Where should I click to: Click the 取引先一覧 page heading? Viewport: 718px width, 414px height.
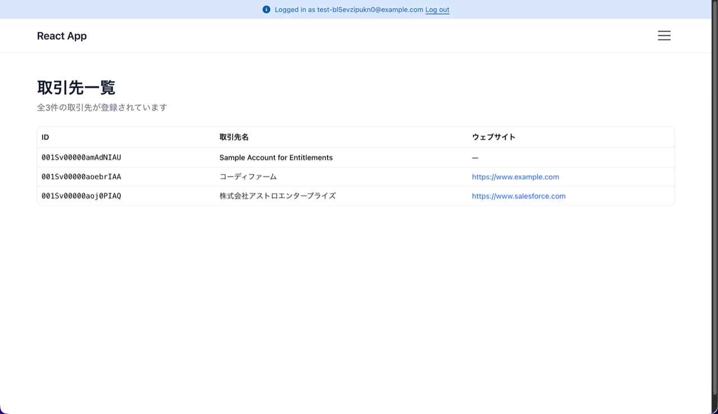[x=76, y=88]
